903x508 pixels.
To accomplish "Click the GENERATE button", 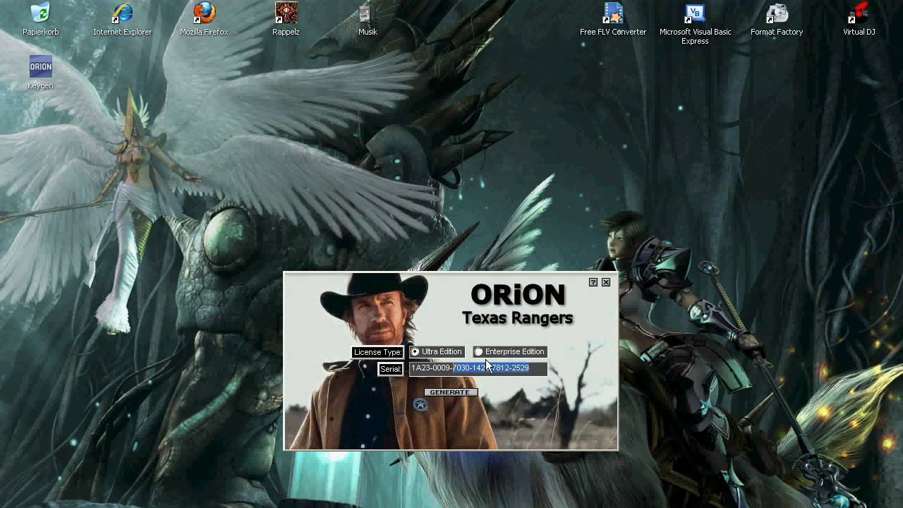I will coord(449,392).
